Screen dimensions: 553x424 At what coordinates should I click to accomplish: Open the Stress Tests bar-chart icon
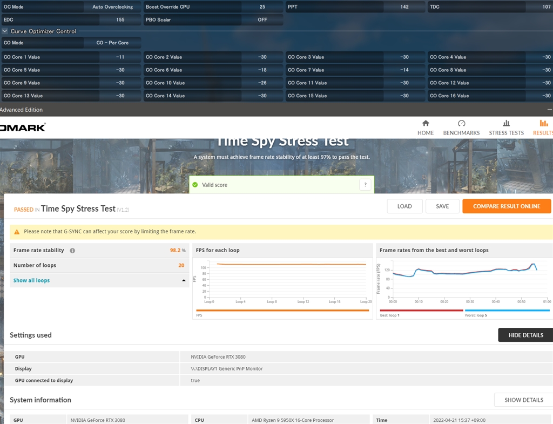pyautogui.click(x=506, y=123)
